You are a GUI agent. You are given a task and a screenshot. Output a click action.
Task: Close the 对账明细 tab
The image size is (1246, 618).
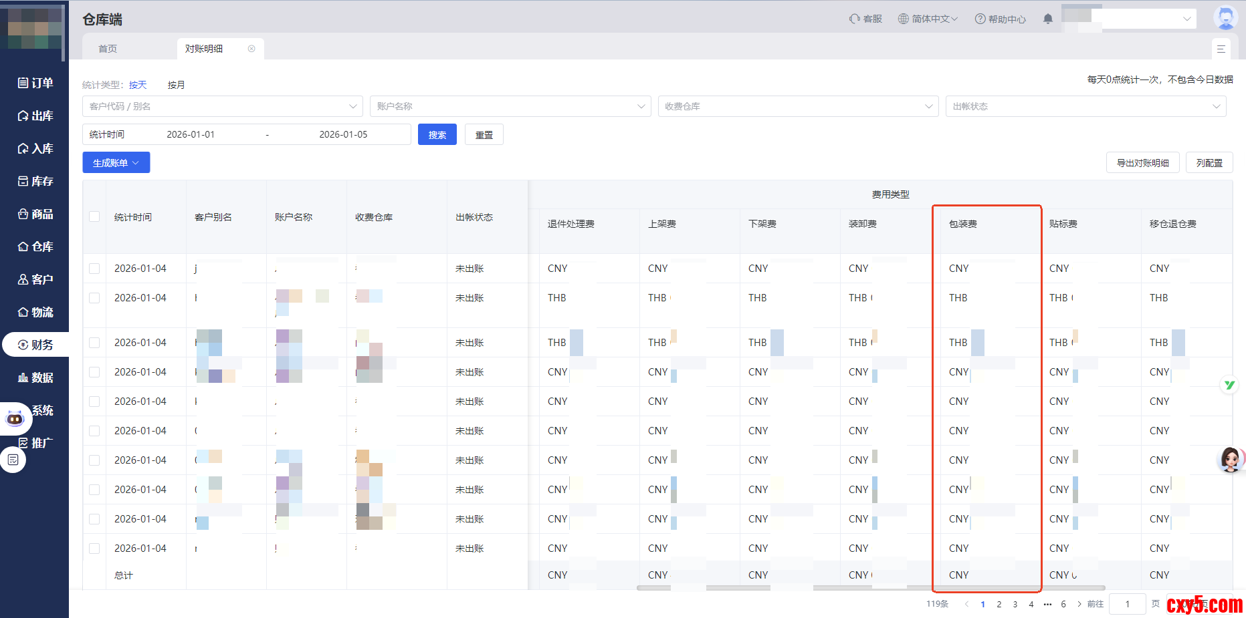(251, 49)
